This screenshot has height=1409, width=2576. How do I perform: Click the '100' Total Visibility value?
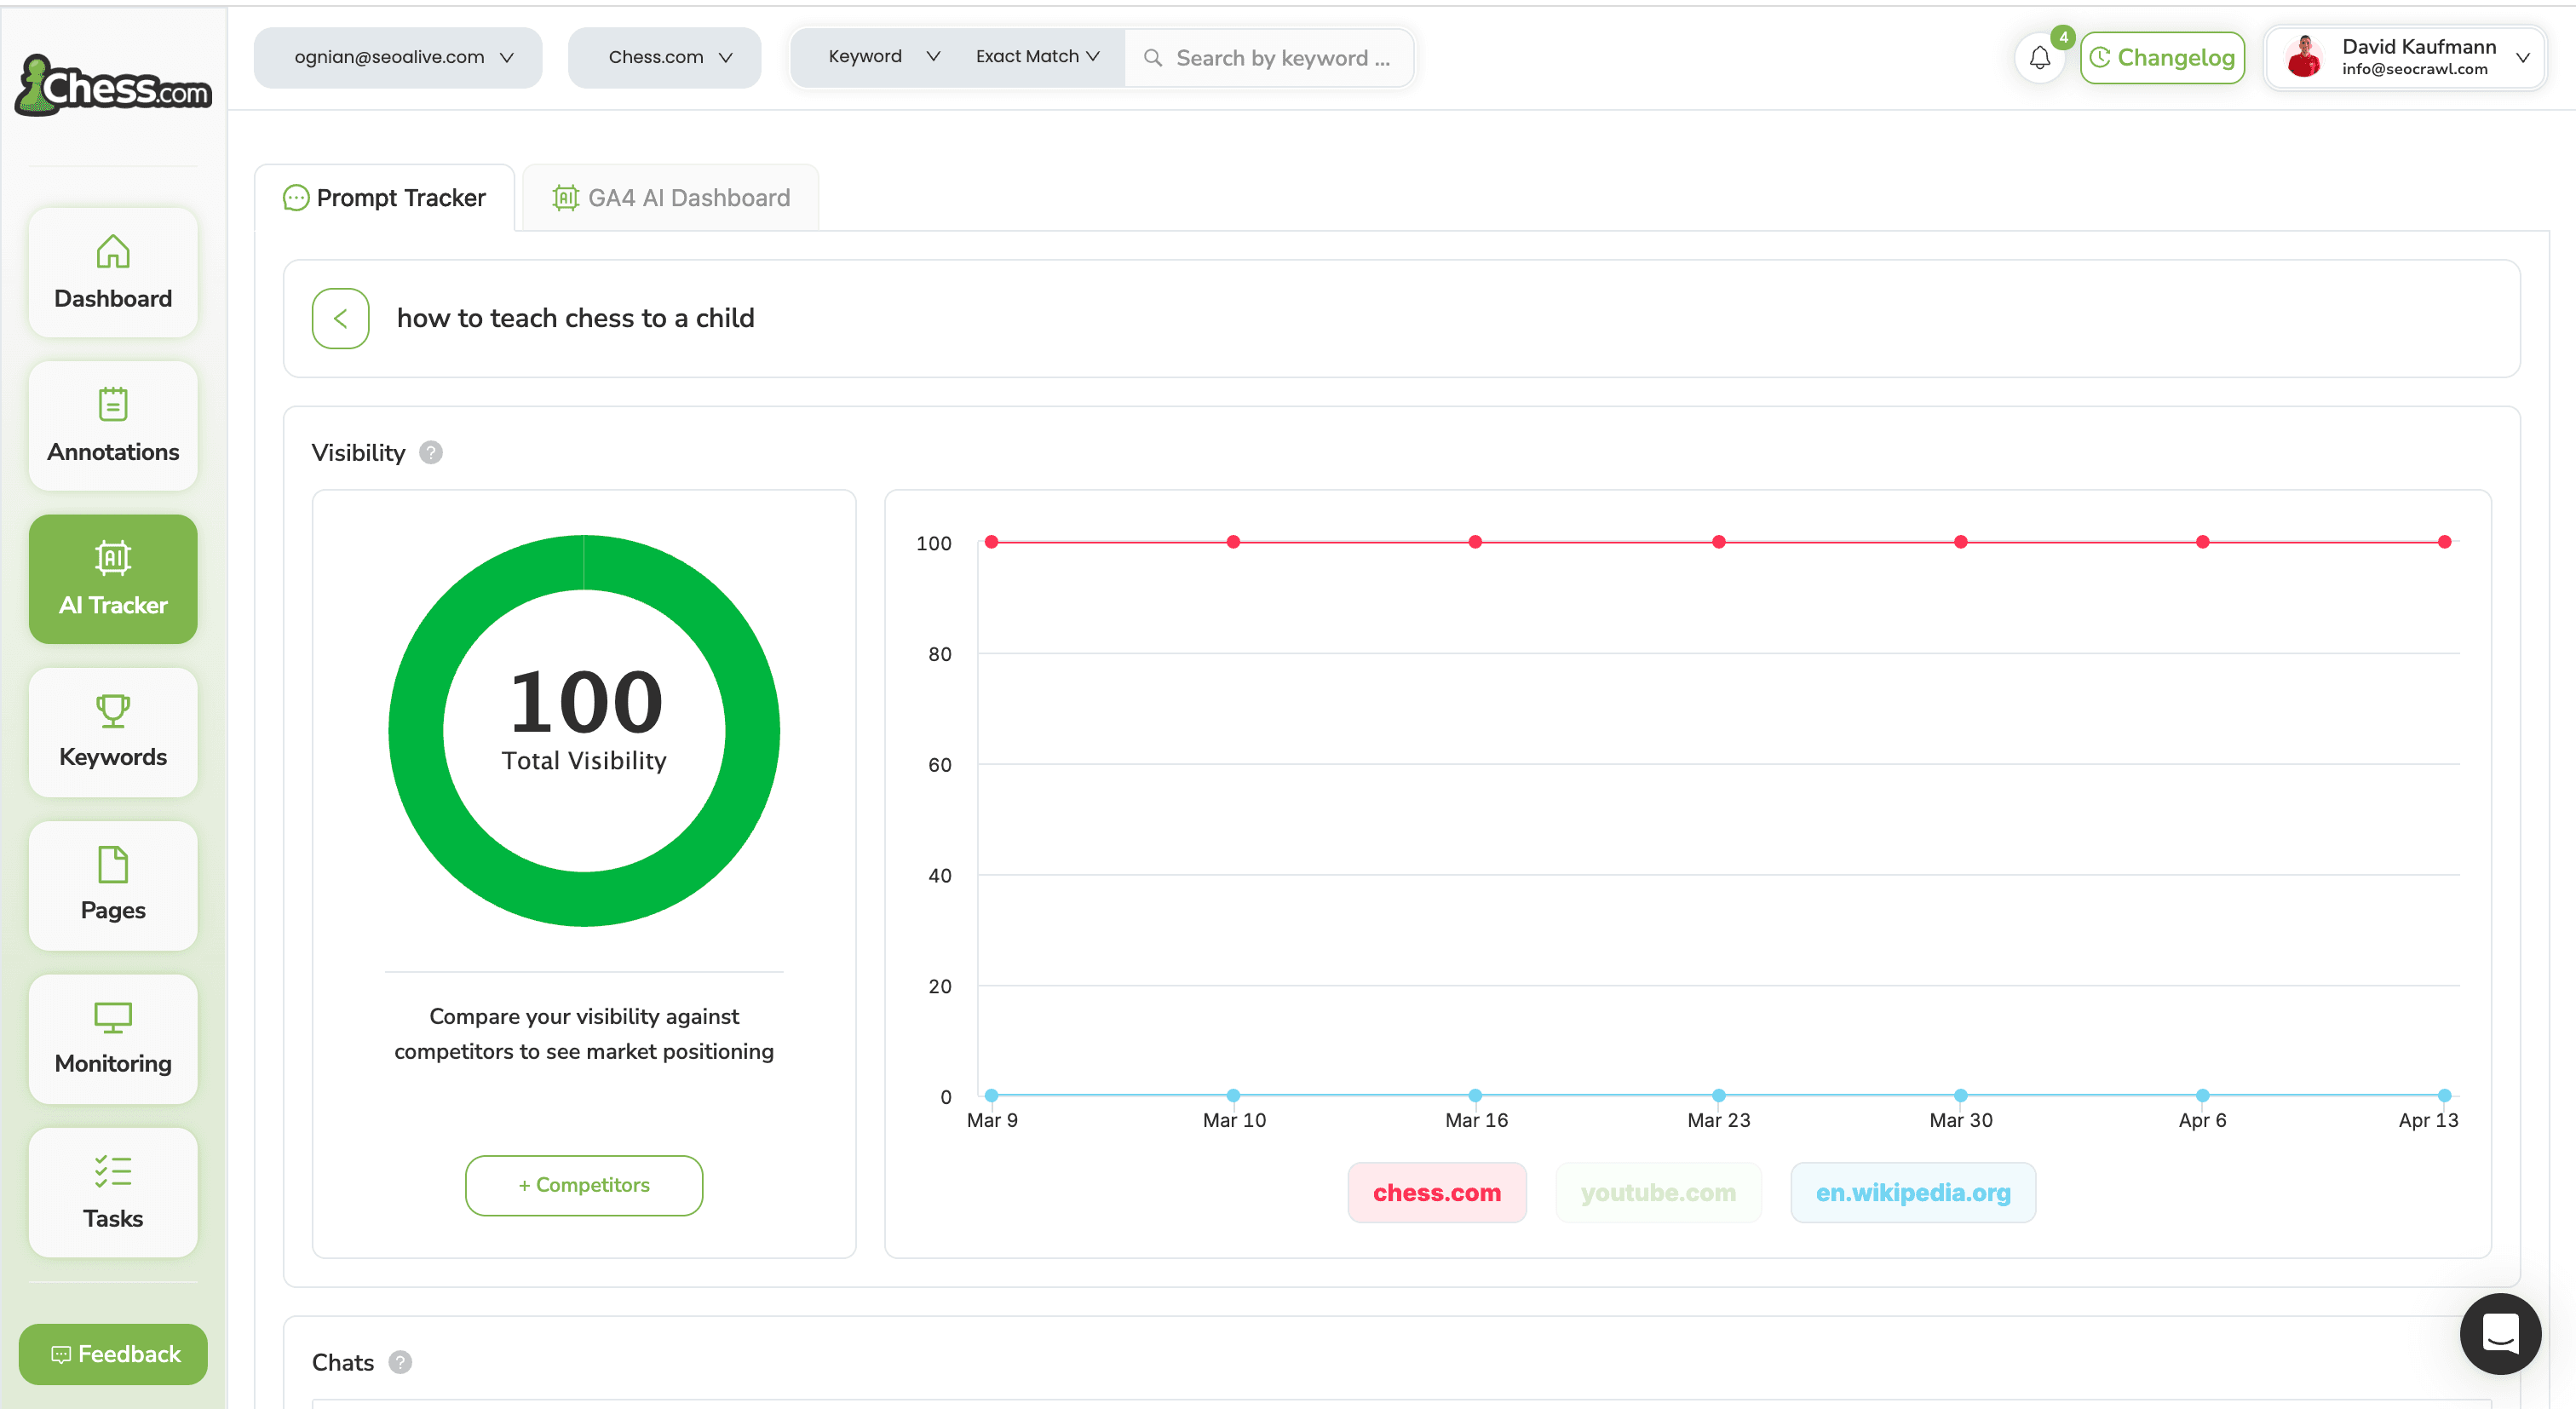(585, 701)
